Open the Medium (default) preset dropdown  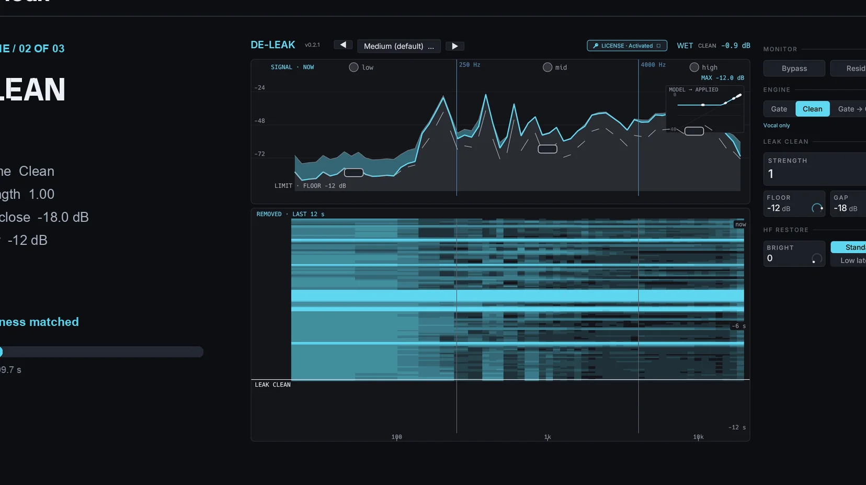[x=399, y=46]
